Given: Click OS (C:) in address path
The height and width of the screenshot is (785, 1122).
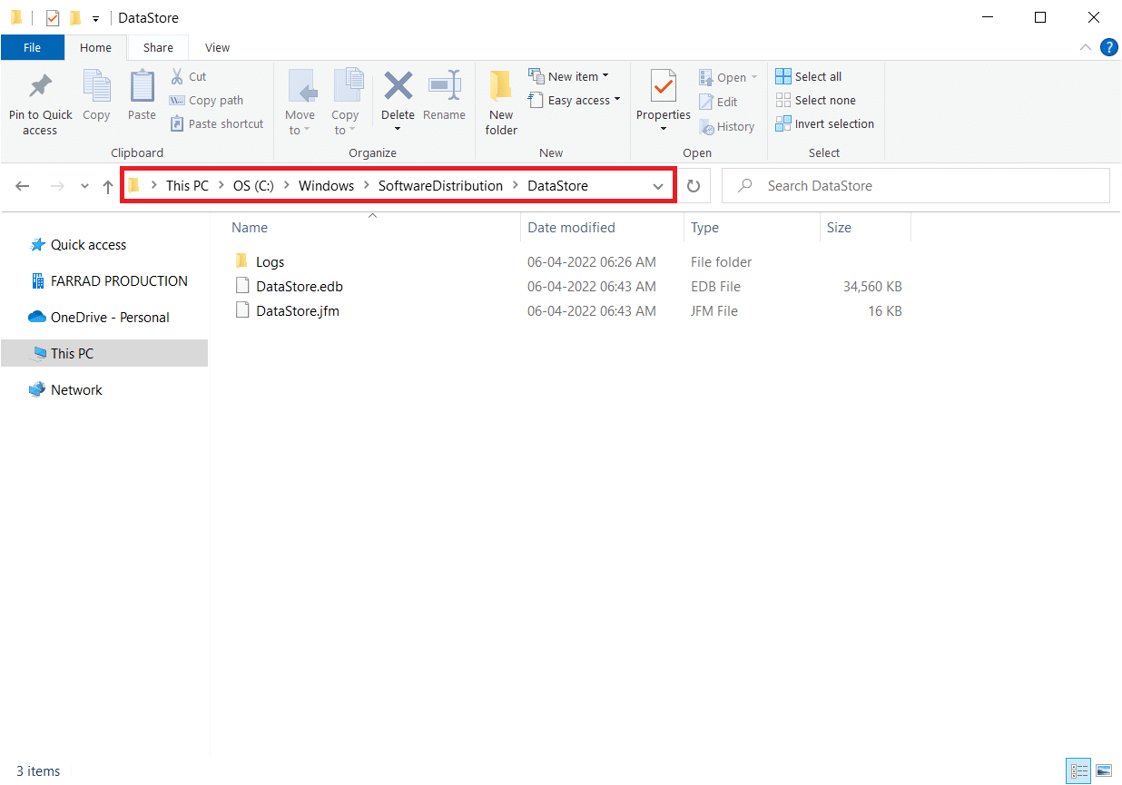Looking at the screenshot, I should coord(253,185).
